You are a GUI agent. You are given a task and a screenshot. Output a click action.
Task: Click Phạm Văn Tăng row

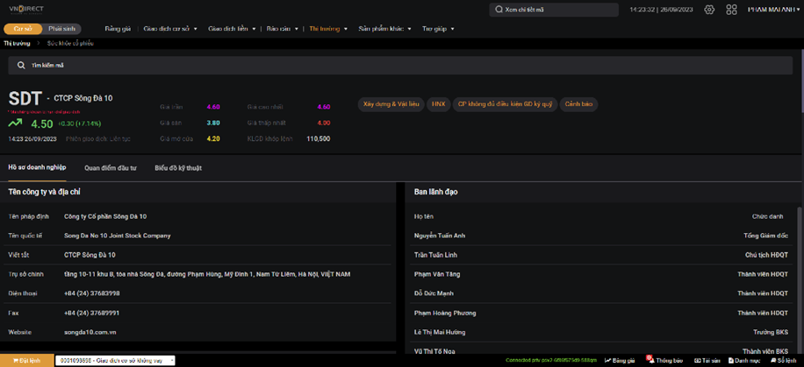(x=601, y=274)
